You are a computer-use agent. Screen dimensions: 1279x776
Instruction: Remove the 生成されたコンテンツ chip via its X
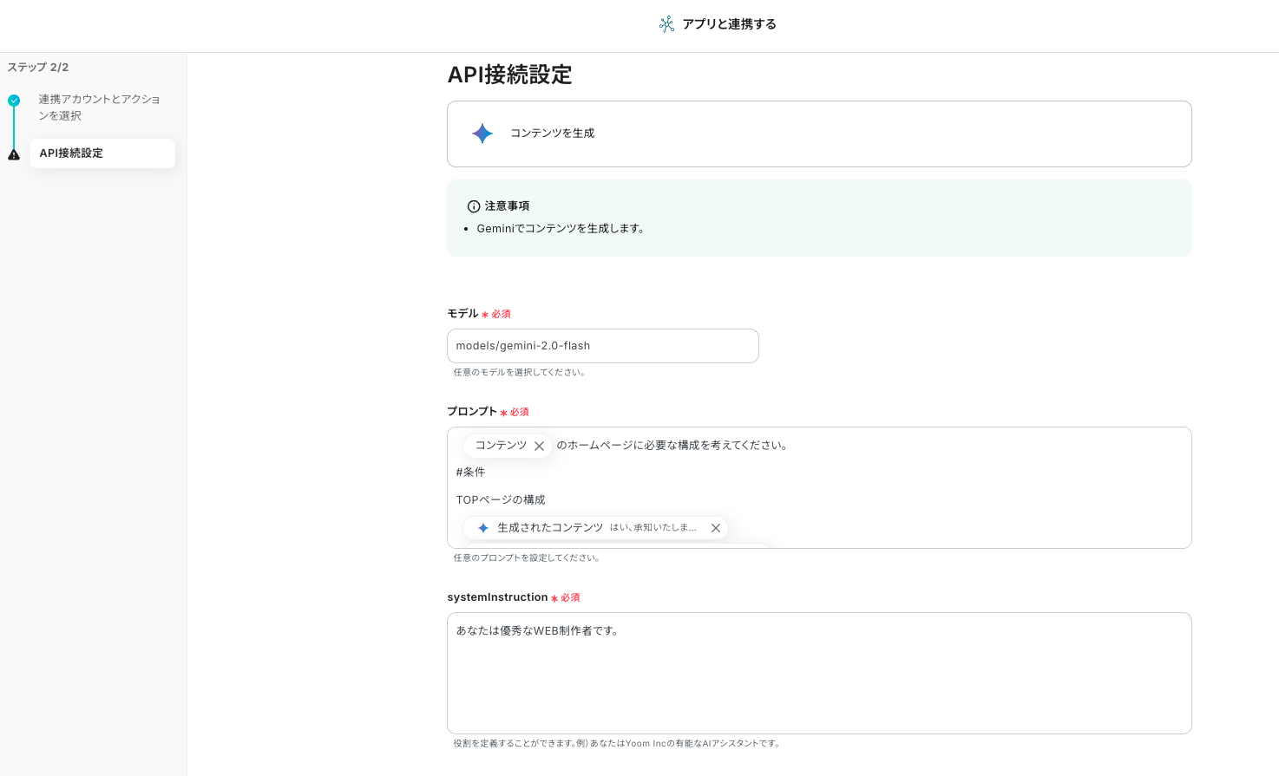click(716, 528)
